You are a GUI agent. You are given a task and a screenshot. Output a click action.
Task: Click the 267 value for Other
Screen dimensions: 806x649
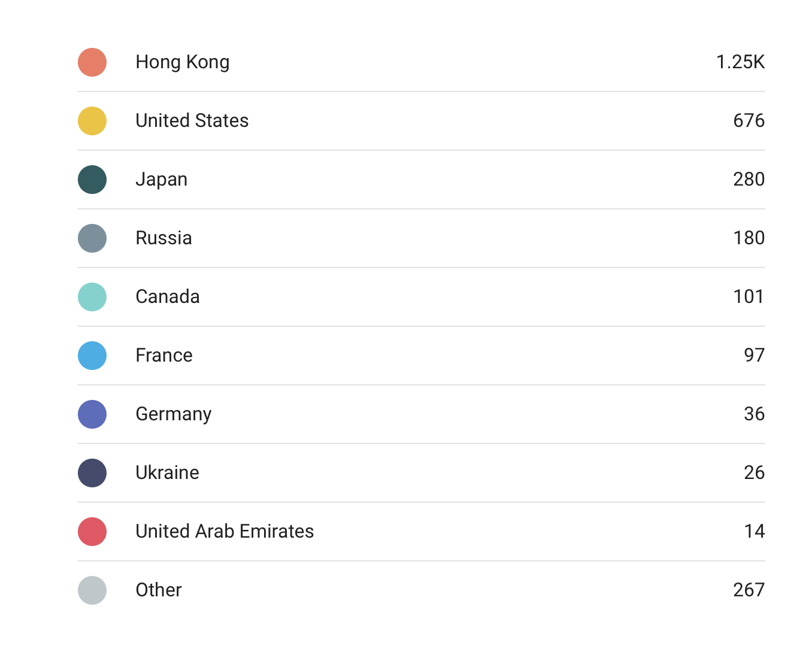click(749, 590)
